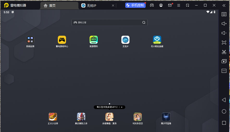Click the Wi-Fi status icon

(x=208, y=12)
